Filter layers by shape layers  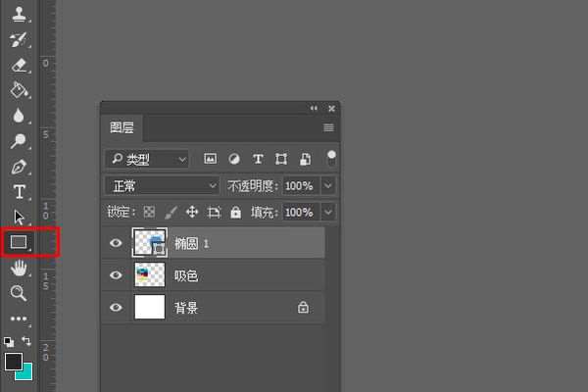pyautogui.click(x=281, y=159)
